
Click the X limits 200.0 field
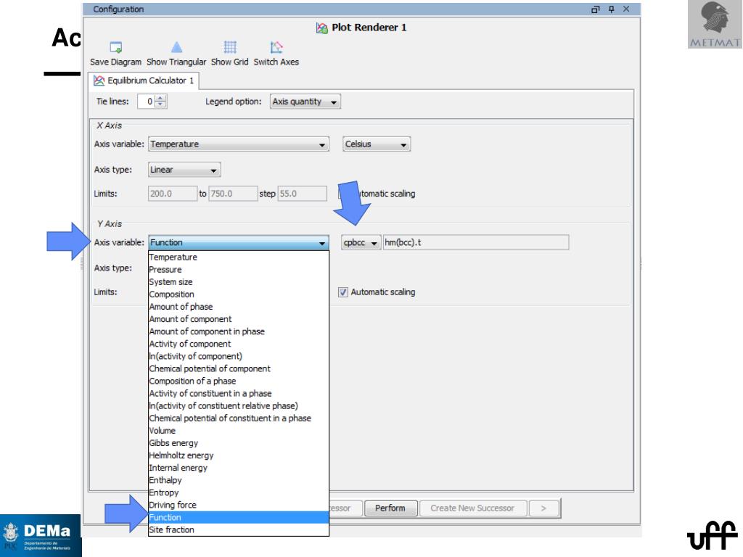pyautogui.click(x=173, y=194)
